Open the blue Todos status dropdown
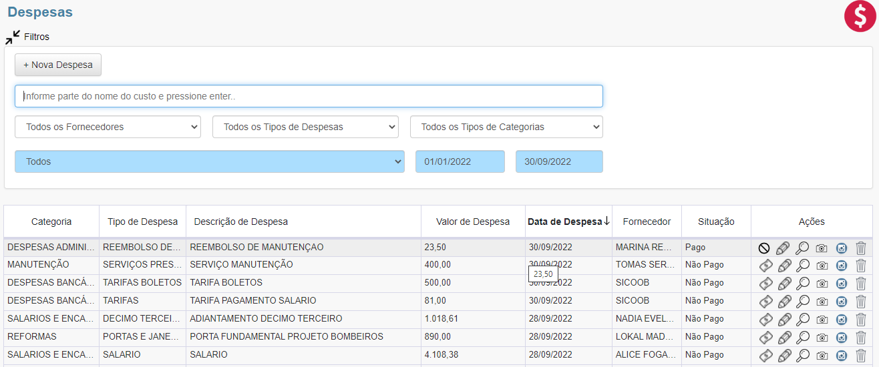The image size is (879, 367). 210,161
